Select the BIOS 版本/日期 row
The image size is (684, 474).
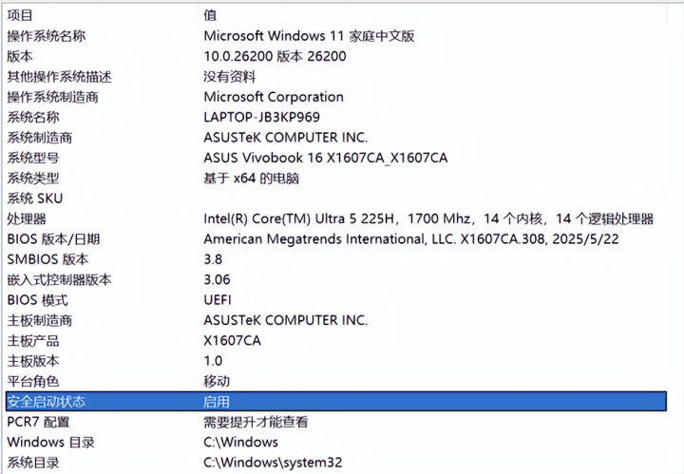(x=53, y=239)
